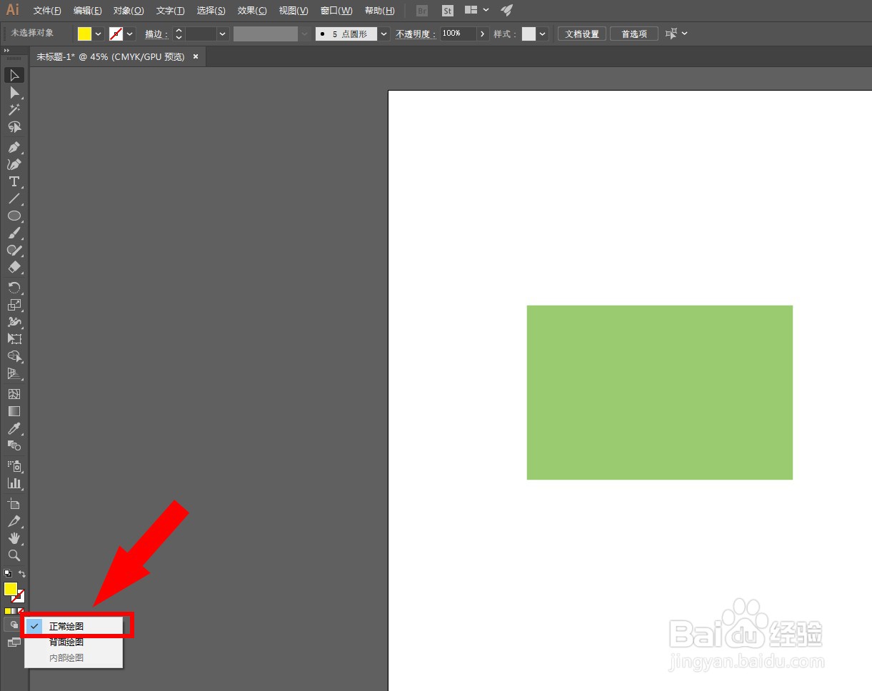Click the Stroke none swatch in toolbox
872x691 pixels.
point(20,596)
